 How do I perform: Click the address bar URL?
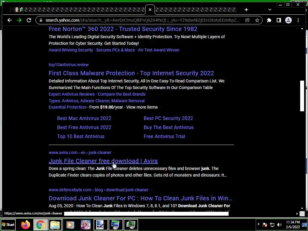(142, 20)
